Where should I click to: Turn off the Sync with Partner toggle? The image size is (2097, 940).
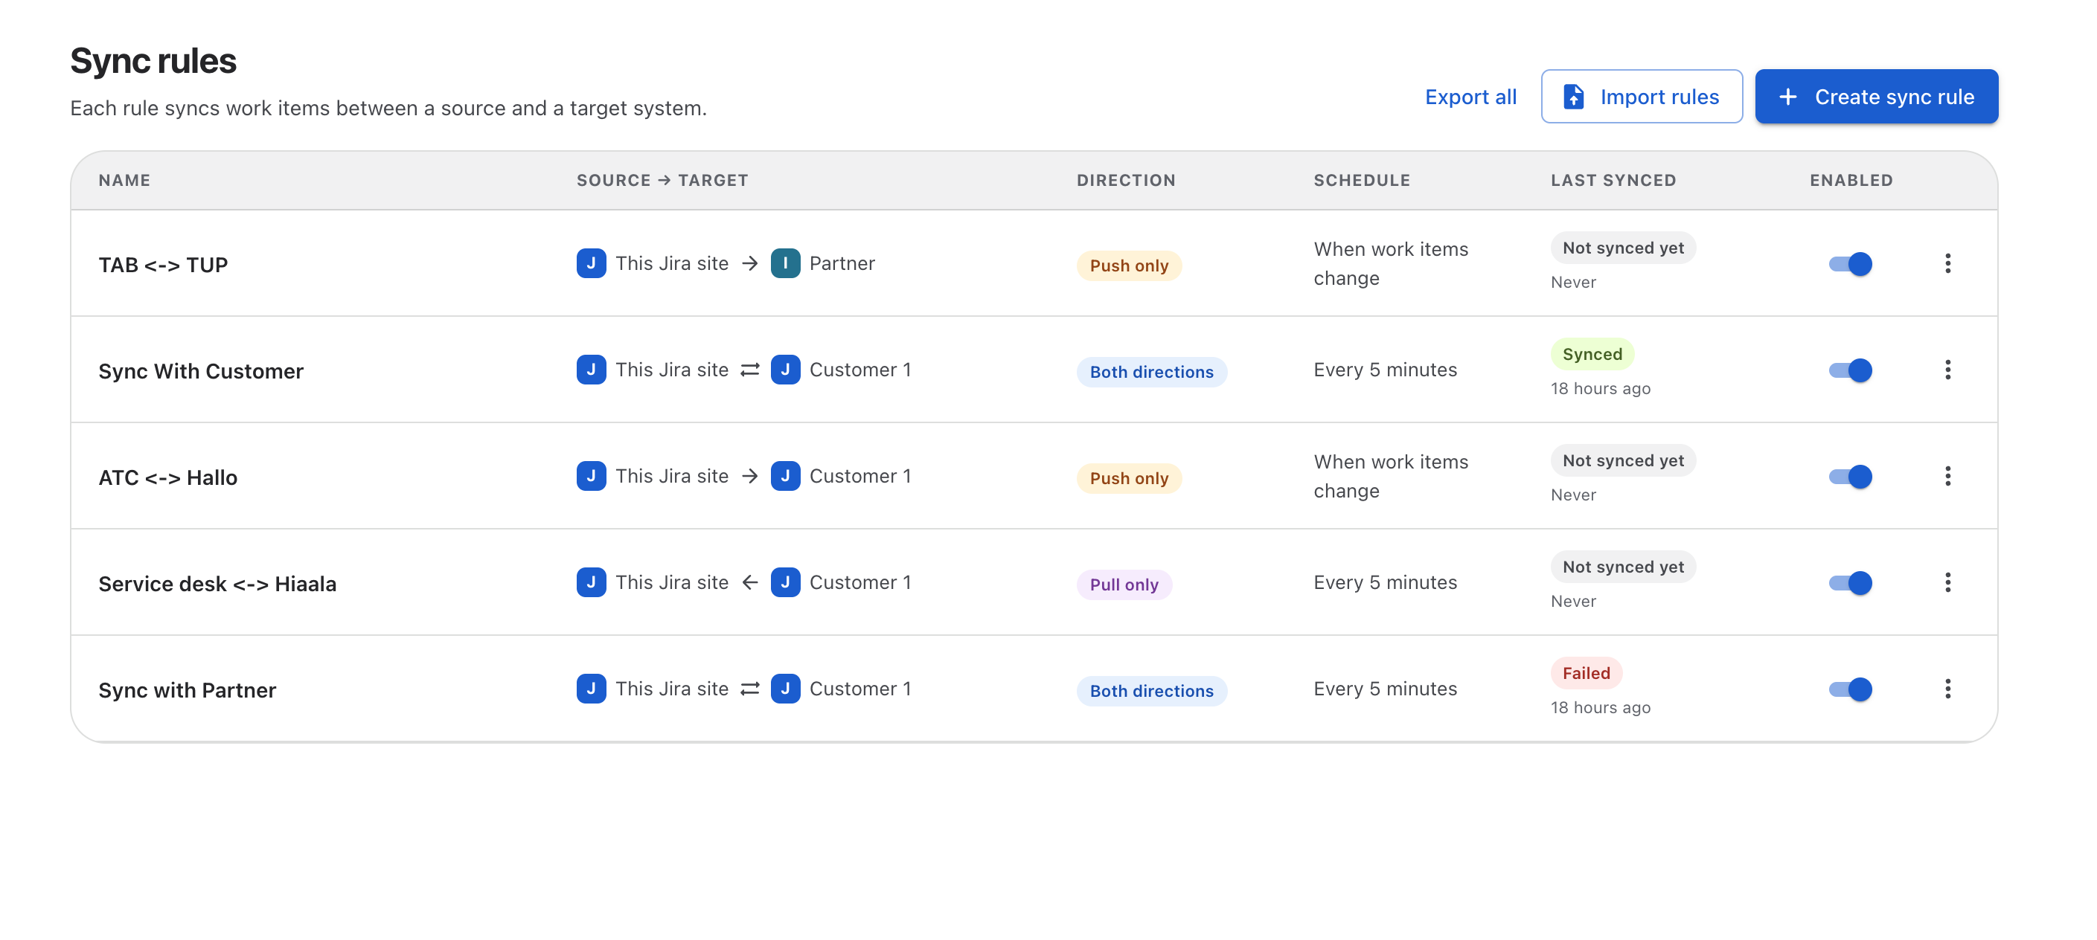click(1849, 689)
